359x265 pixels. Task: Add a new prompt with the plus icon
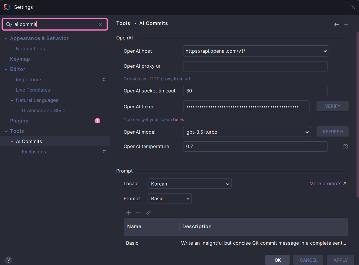[x=129, y=213]
